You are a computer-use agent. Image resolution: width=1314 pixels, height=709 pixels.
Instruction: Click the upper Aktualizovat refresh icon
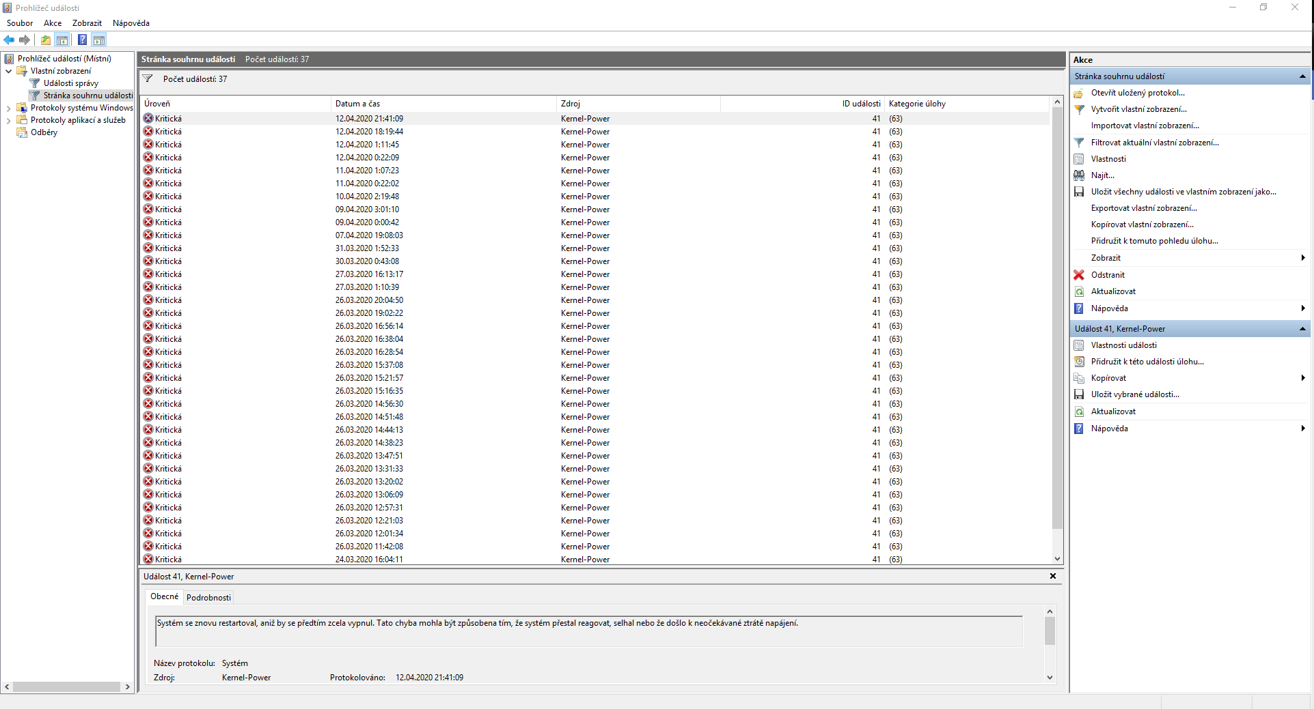(x=1079, y=291)
